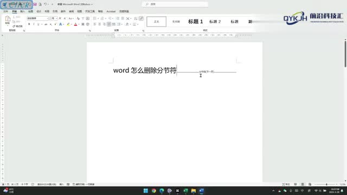
Task: Align text left
Action: (95, 24)
